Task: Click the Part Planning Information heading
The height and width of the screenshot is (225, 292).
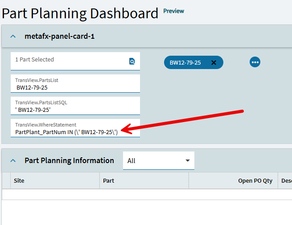Action: click(x=69, y=161)
